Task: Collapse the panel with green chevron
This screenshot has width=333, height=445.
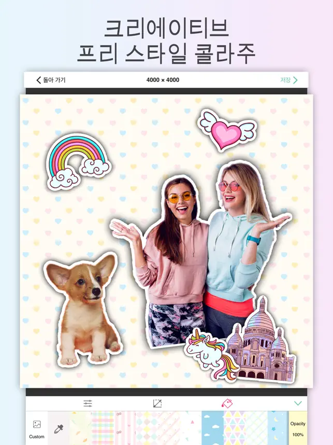Action: click(x=298, y=404)
